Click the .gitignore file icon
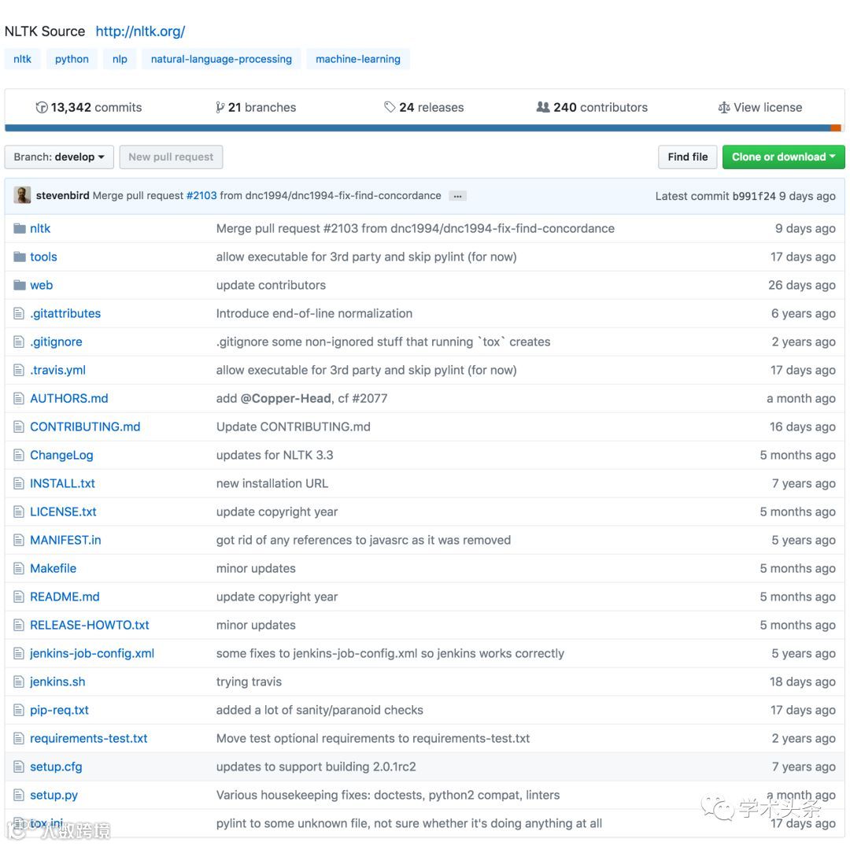Image resolution: width=850 pixels, height=846 pixels. tap(19, 342)
